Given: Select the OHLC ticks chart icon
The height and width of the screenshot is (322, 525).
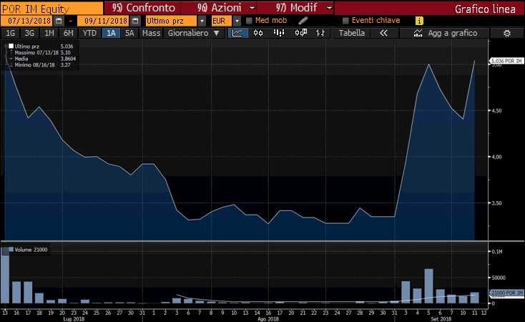Looking at the screenshot, I should click(320, 33).
